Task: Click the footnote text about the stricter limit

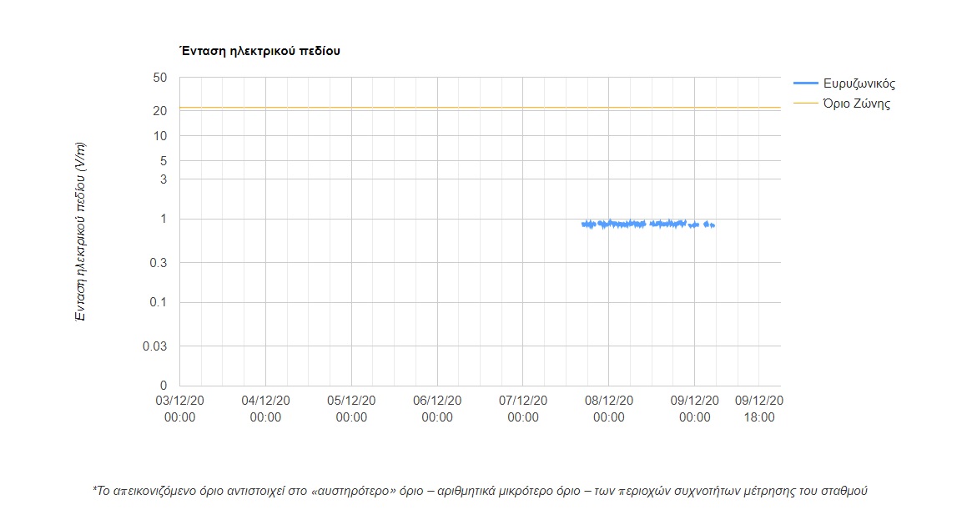Action: [x=480, y=491]
